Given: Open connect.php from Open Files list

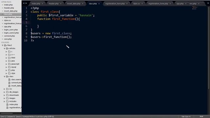Looking at the screenshot, I should click(x=10, y=36).
